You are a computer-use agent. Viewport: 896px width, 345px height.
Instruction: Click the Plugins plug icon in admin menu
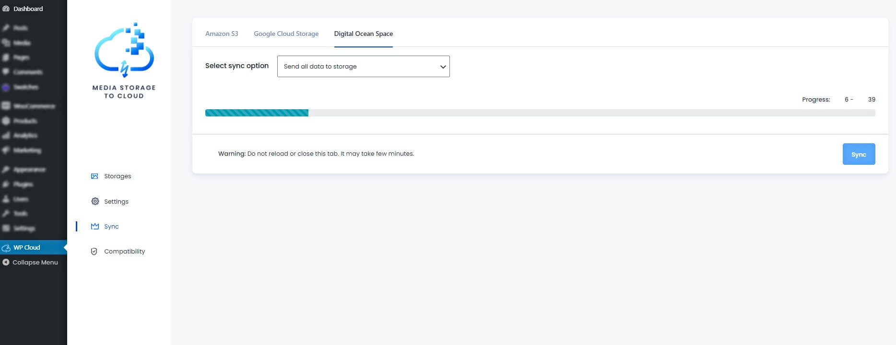click(6, 184)
